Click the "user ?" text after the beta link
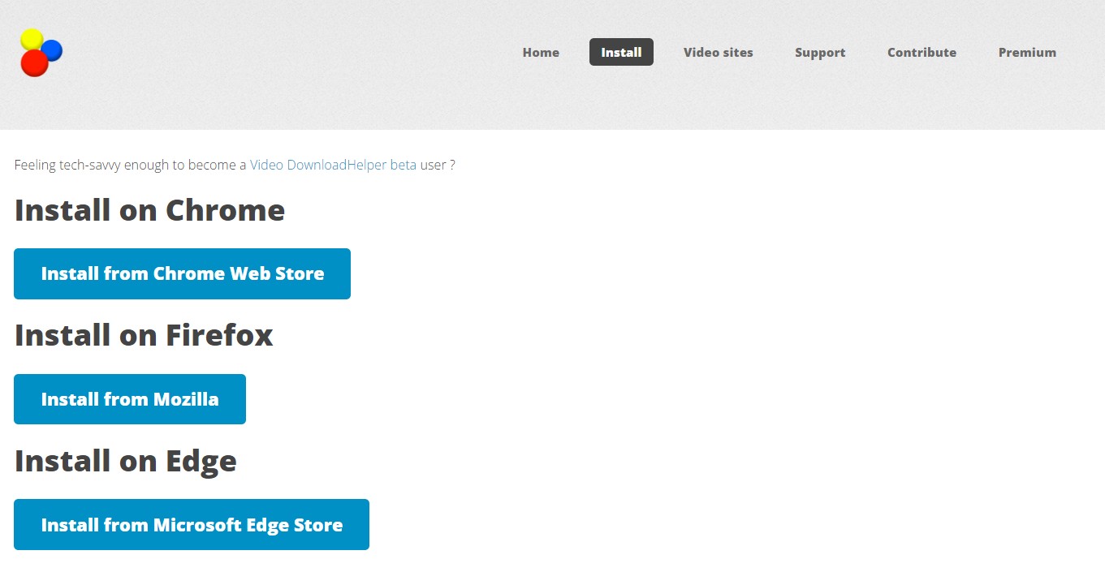The image size is (1105, 572). [x=438, y=165]
